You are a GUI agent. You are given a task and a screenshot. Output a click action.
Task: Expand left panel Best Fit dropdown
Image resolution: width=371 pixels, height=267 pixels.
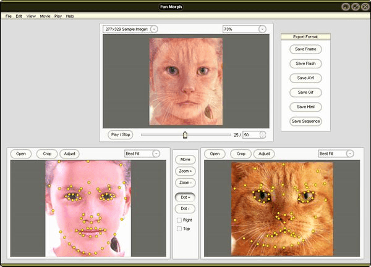156,154
